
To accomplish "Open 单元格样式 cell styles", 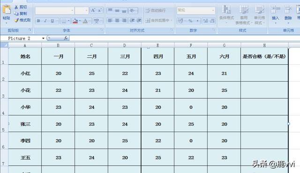I will click(259, 15).
